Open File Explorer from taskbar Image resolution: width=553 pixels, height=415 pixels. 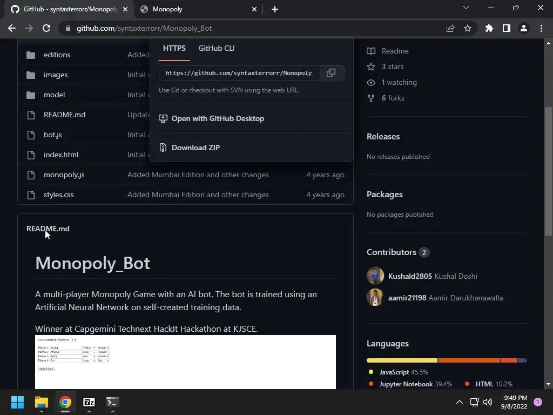pos(41,402)
